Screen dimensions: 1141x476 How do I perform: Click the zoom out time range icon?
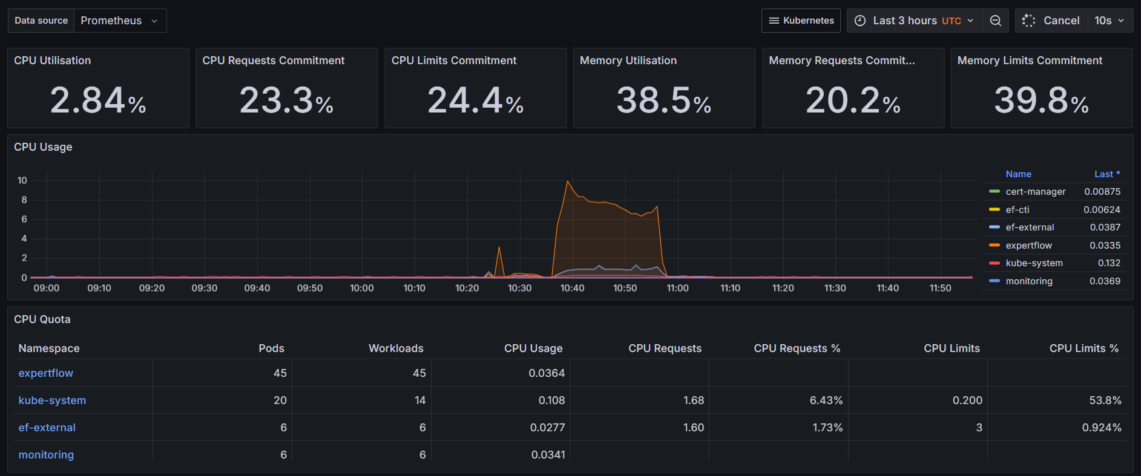pyautogui.click(x=995, y=21)
